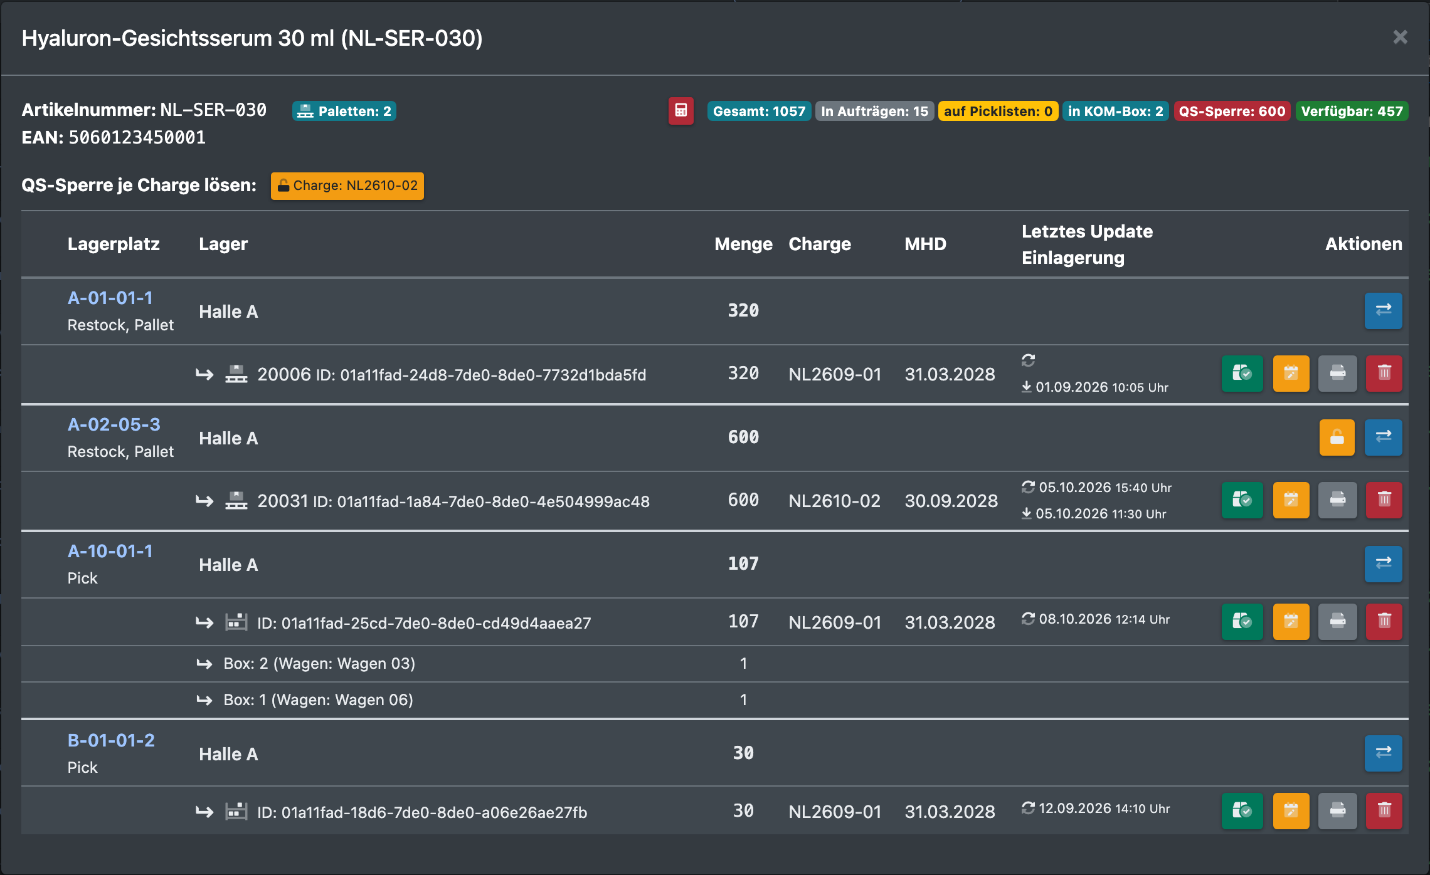This screenshot has height=875, width=1430.
Task: Click the auf Picklisten: 0 badge
Action: (998, 111)
